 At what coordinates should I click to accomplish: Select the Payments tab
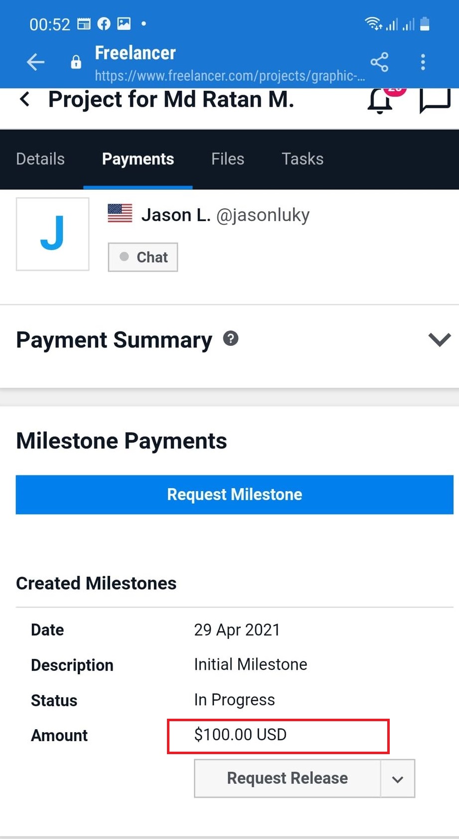point(138,159)
